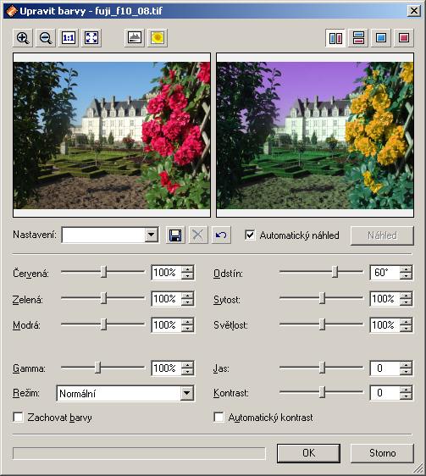426x476 pixels.
Task: Cancel with the Storno button
Action: coord(382,453)
